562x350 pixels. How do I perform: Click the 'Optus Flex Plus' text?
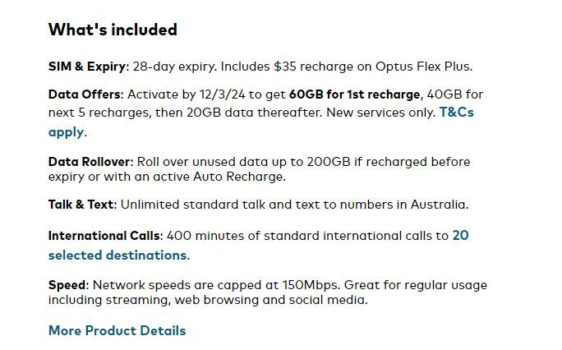click(423, 67)
